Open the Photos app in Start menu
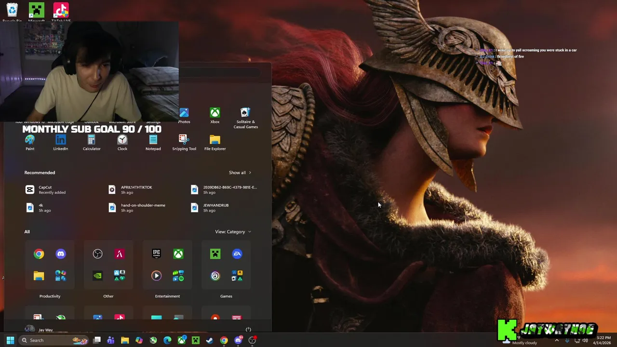Screen dimensions: 617x347 184,116
